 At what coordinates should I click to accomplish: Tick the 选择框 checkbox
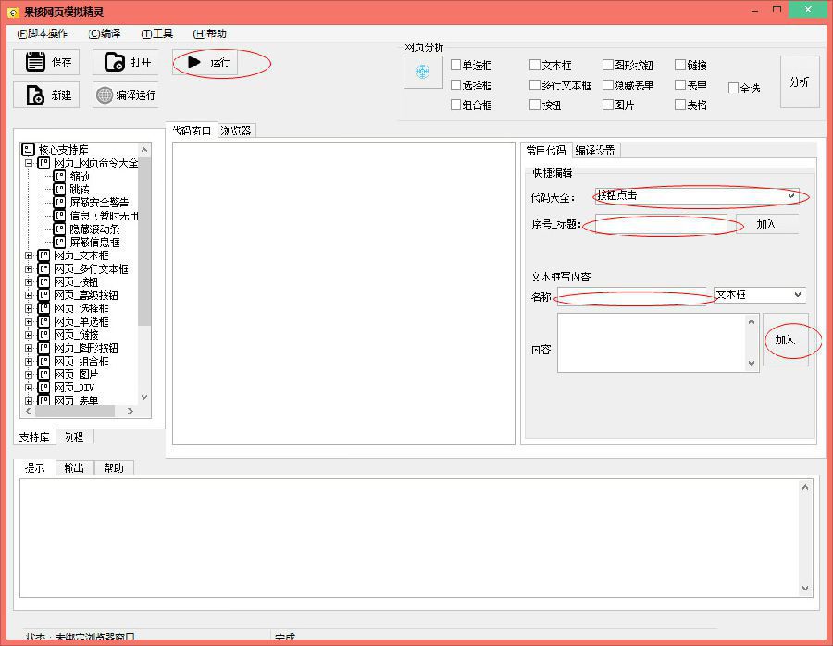click(x=455, y=84)
